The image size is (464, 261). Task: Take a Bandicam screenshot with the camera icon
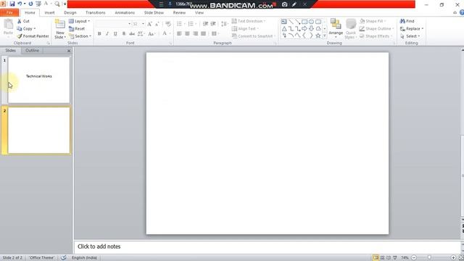point(284,4)
